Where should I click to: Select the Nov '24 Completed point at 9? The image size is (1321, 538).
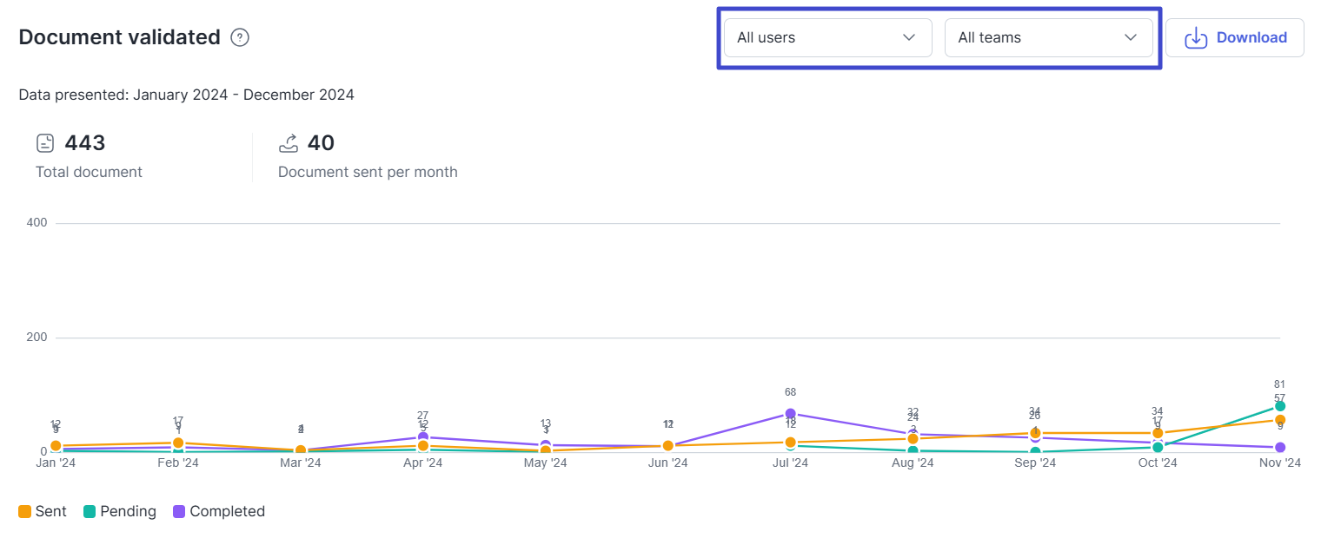coord(1280,448)
